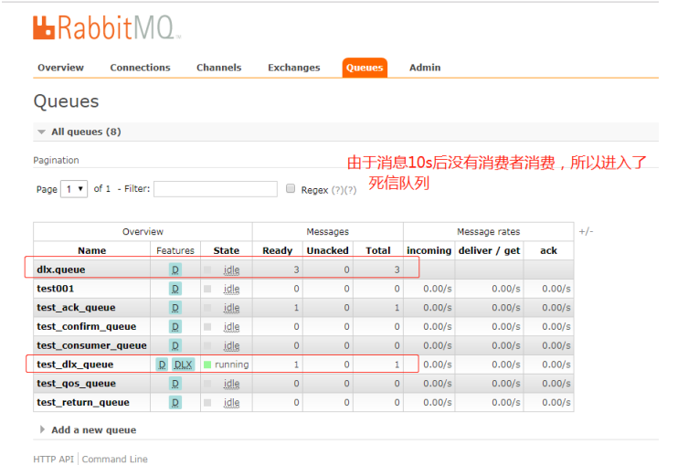Click the grey state indicator of test_return_queue
Screen dimensions: 688x465
pyautogui.click(x=207, y=402)
